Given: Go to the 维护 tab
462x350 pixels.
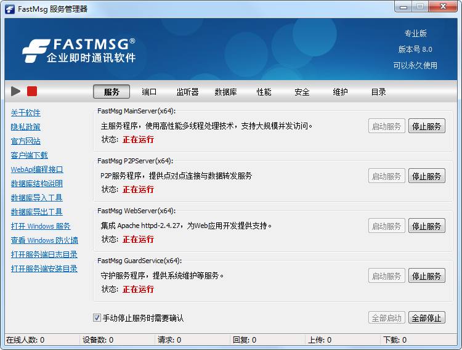Looking at the screenshot, I should point(340,92).
